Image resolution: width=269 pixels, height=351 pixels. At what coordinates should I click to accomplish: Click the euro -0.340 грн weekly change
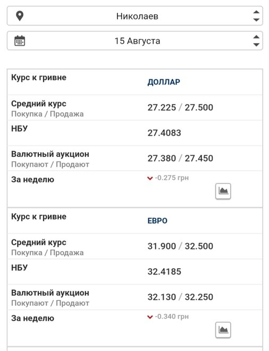(172, 316)
